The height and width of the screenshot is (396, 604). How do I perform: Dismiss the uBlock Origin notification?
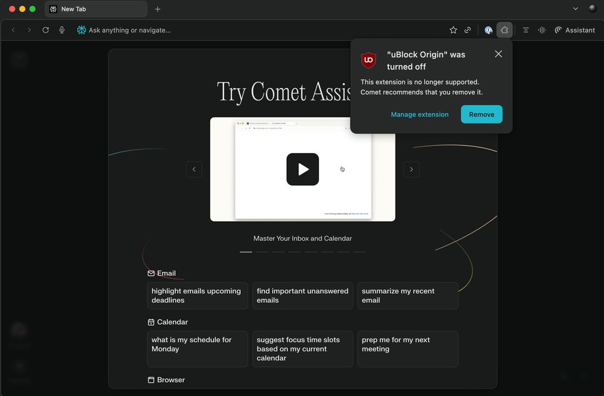coord(498,54)
